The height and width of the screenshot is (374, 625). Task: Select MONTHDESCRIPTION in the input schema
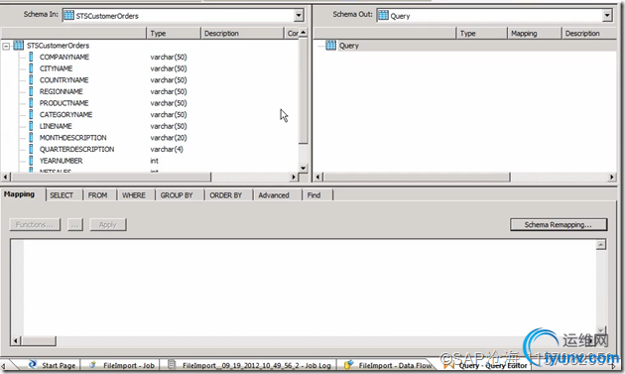[73, 138]
